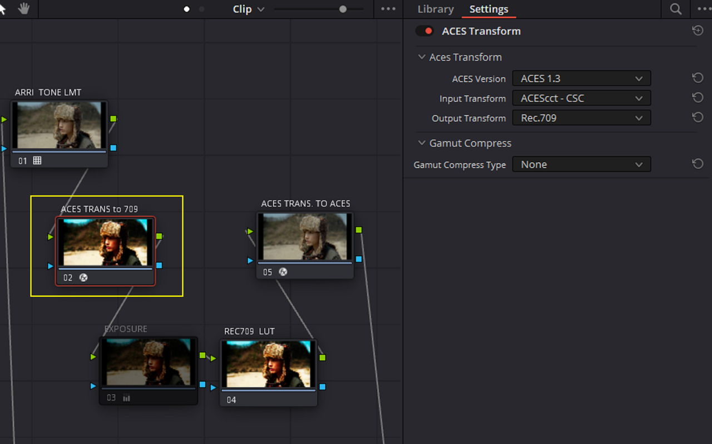Collapse the Aces Transform section
712x444 pixels.
(422, 57)
